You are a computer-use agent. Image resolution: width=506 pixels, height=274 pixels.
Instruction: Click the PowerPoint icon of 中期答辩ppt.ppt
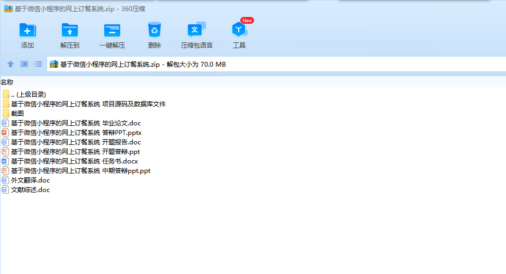[x=5, y=170]
